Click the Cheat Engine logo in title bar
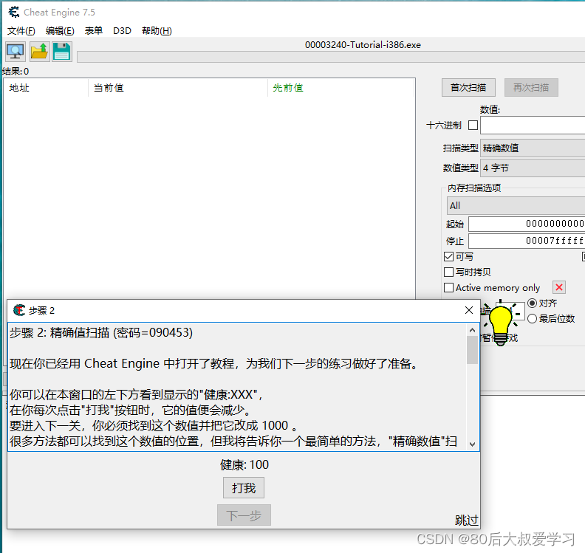Screen dimensions: 585x553 pos(14,13)
